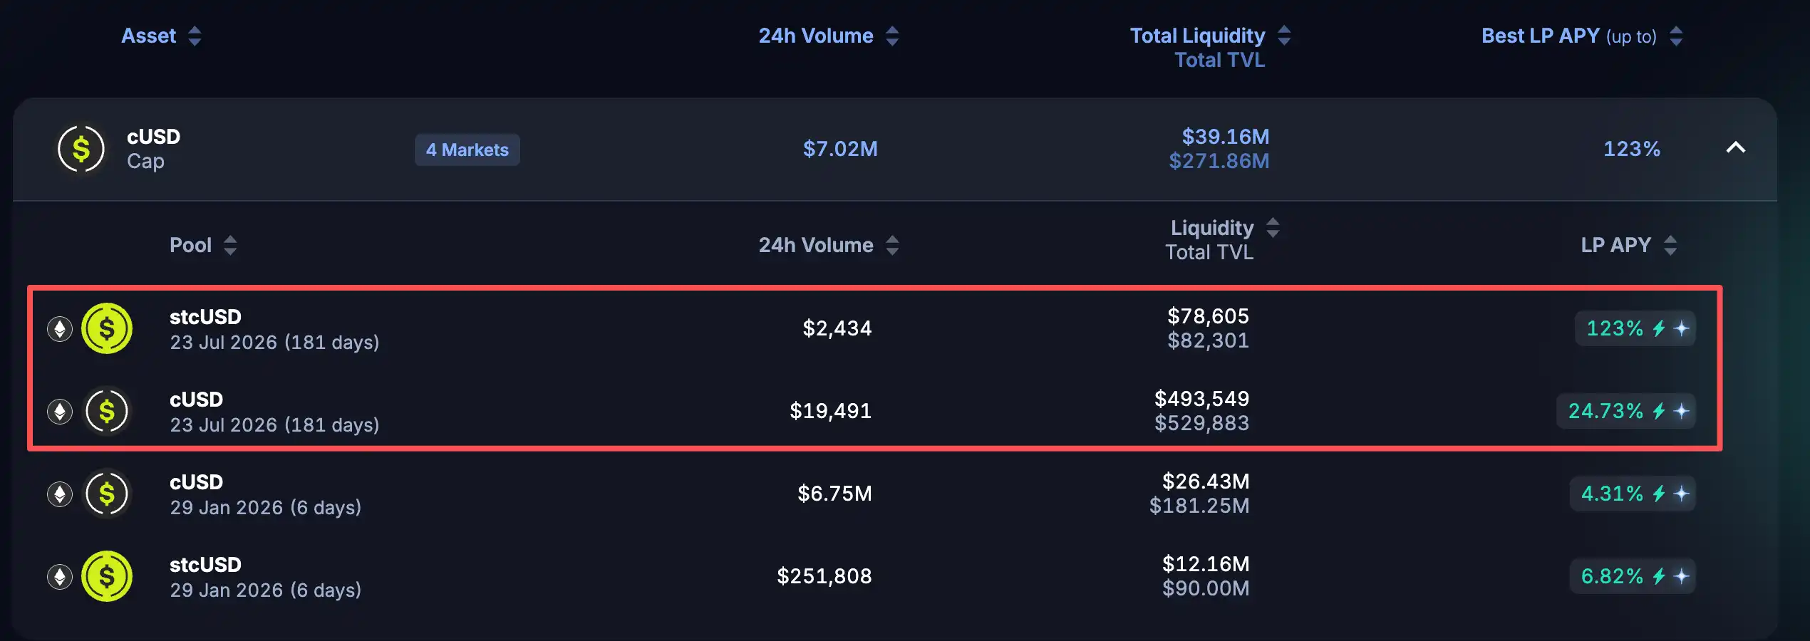
Task: Collapse the cUSD markets group chevron
Action: coord(1736,148)
